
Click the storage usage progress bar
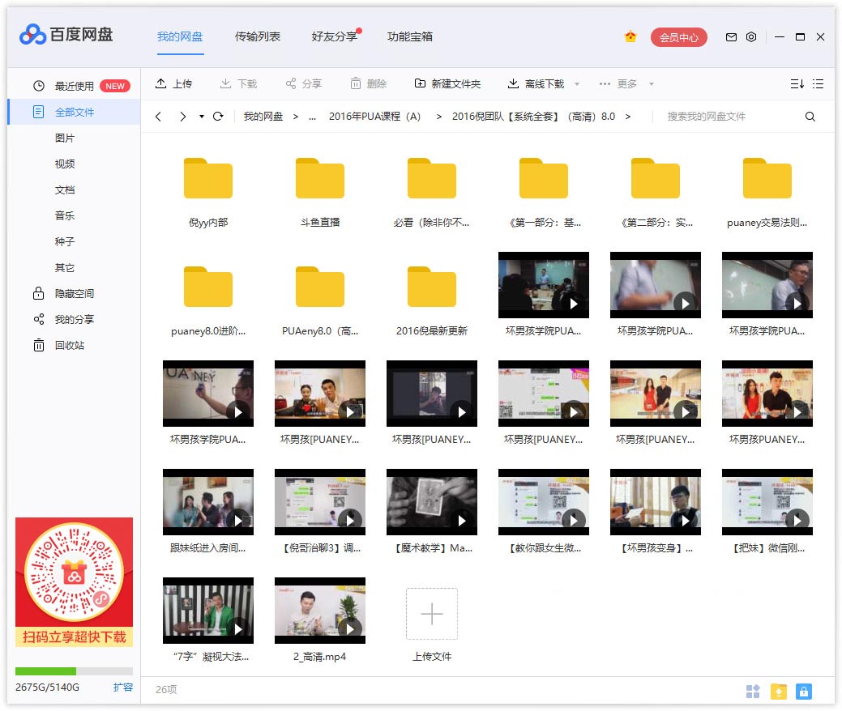coord(74,671)
